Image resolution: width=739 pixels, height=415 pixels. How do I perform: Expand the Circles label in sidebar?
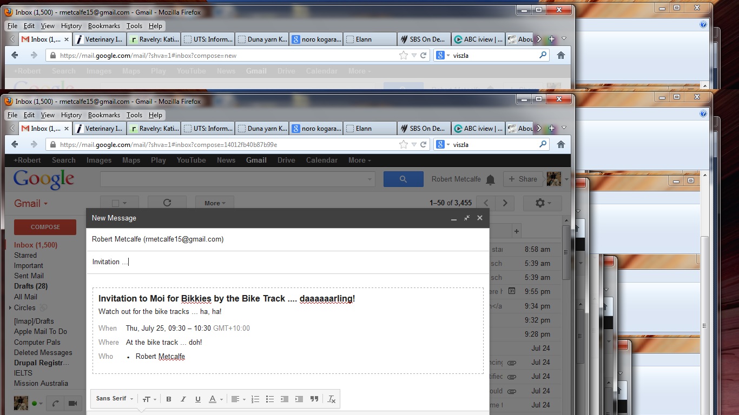pos(10,308)
